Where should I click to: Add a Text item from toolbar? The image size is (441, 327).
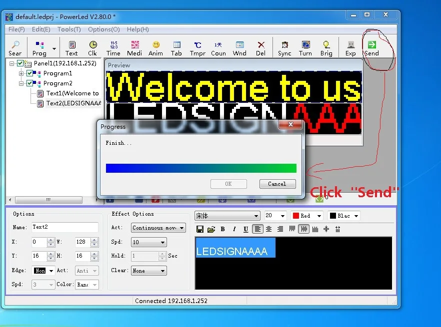[71, 48]
